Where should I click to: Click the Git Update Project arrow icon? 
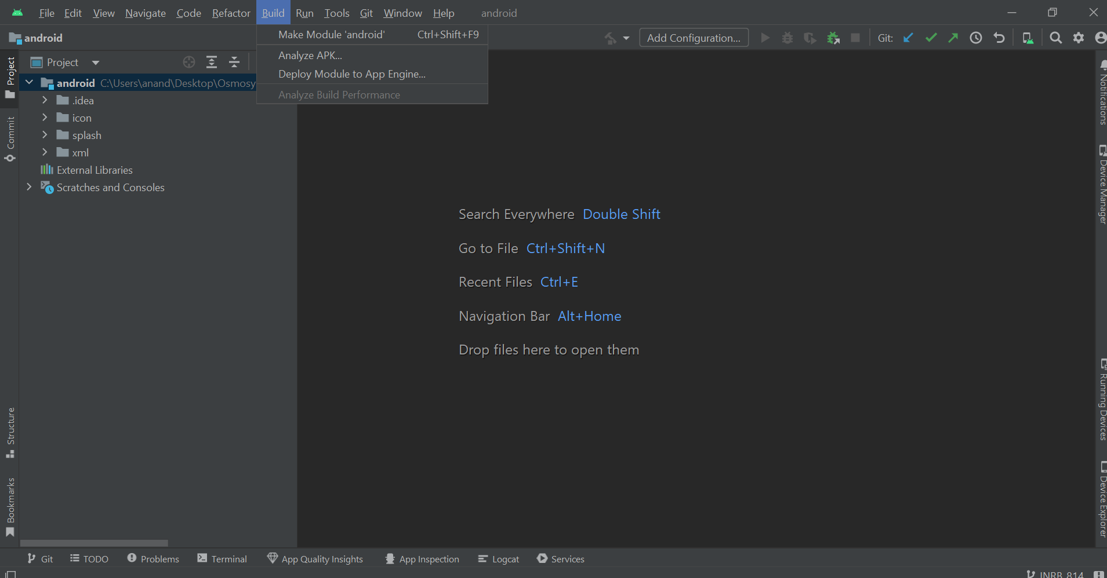pyautogui.click(x=908, y=38)
